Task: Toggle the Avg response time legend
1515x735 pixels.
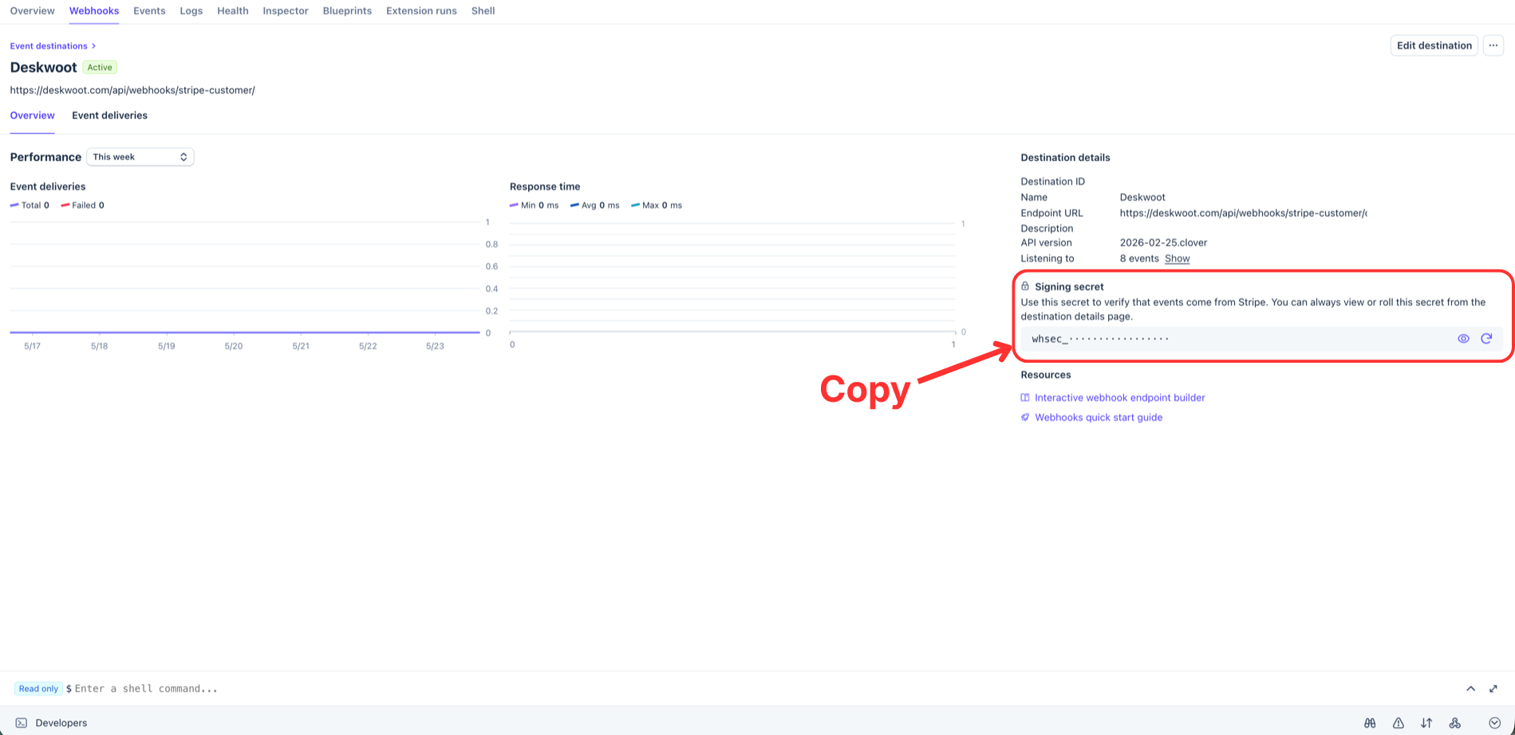Action: point(595,206)
